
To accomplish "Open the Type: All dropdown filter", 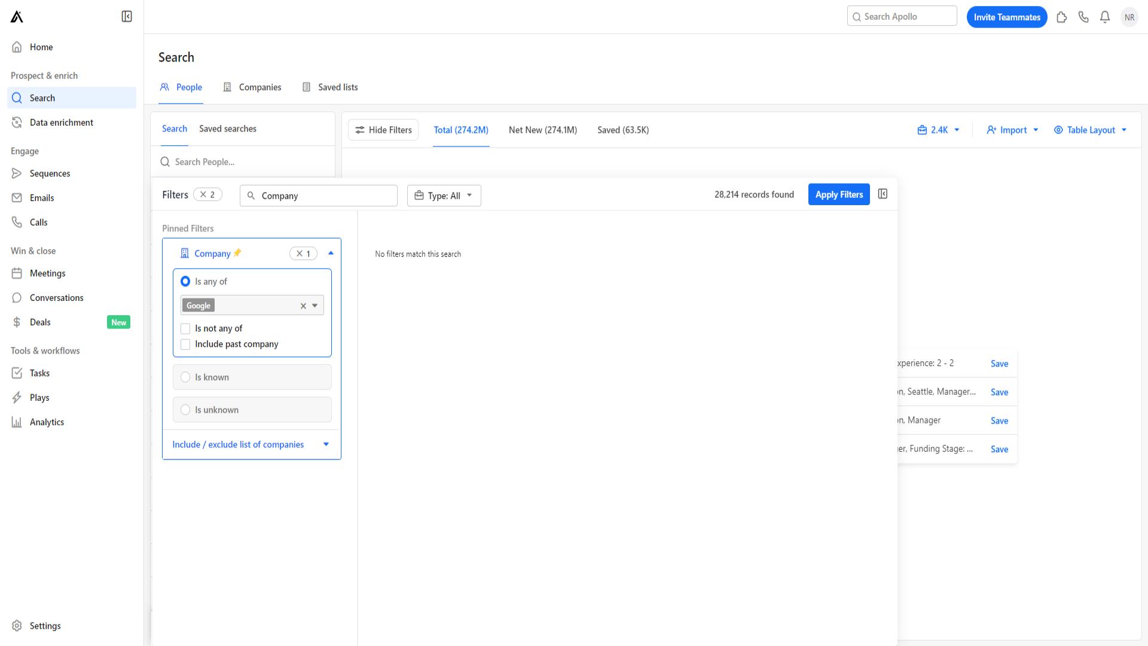I will pos(443,195).
